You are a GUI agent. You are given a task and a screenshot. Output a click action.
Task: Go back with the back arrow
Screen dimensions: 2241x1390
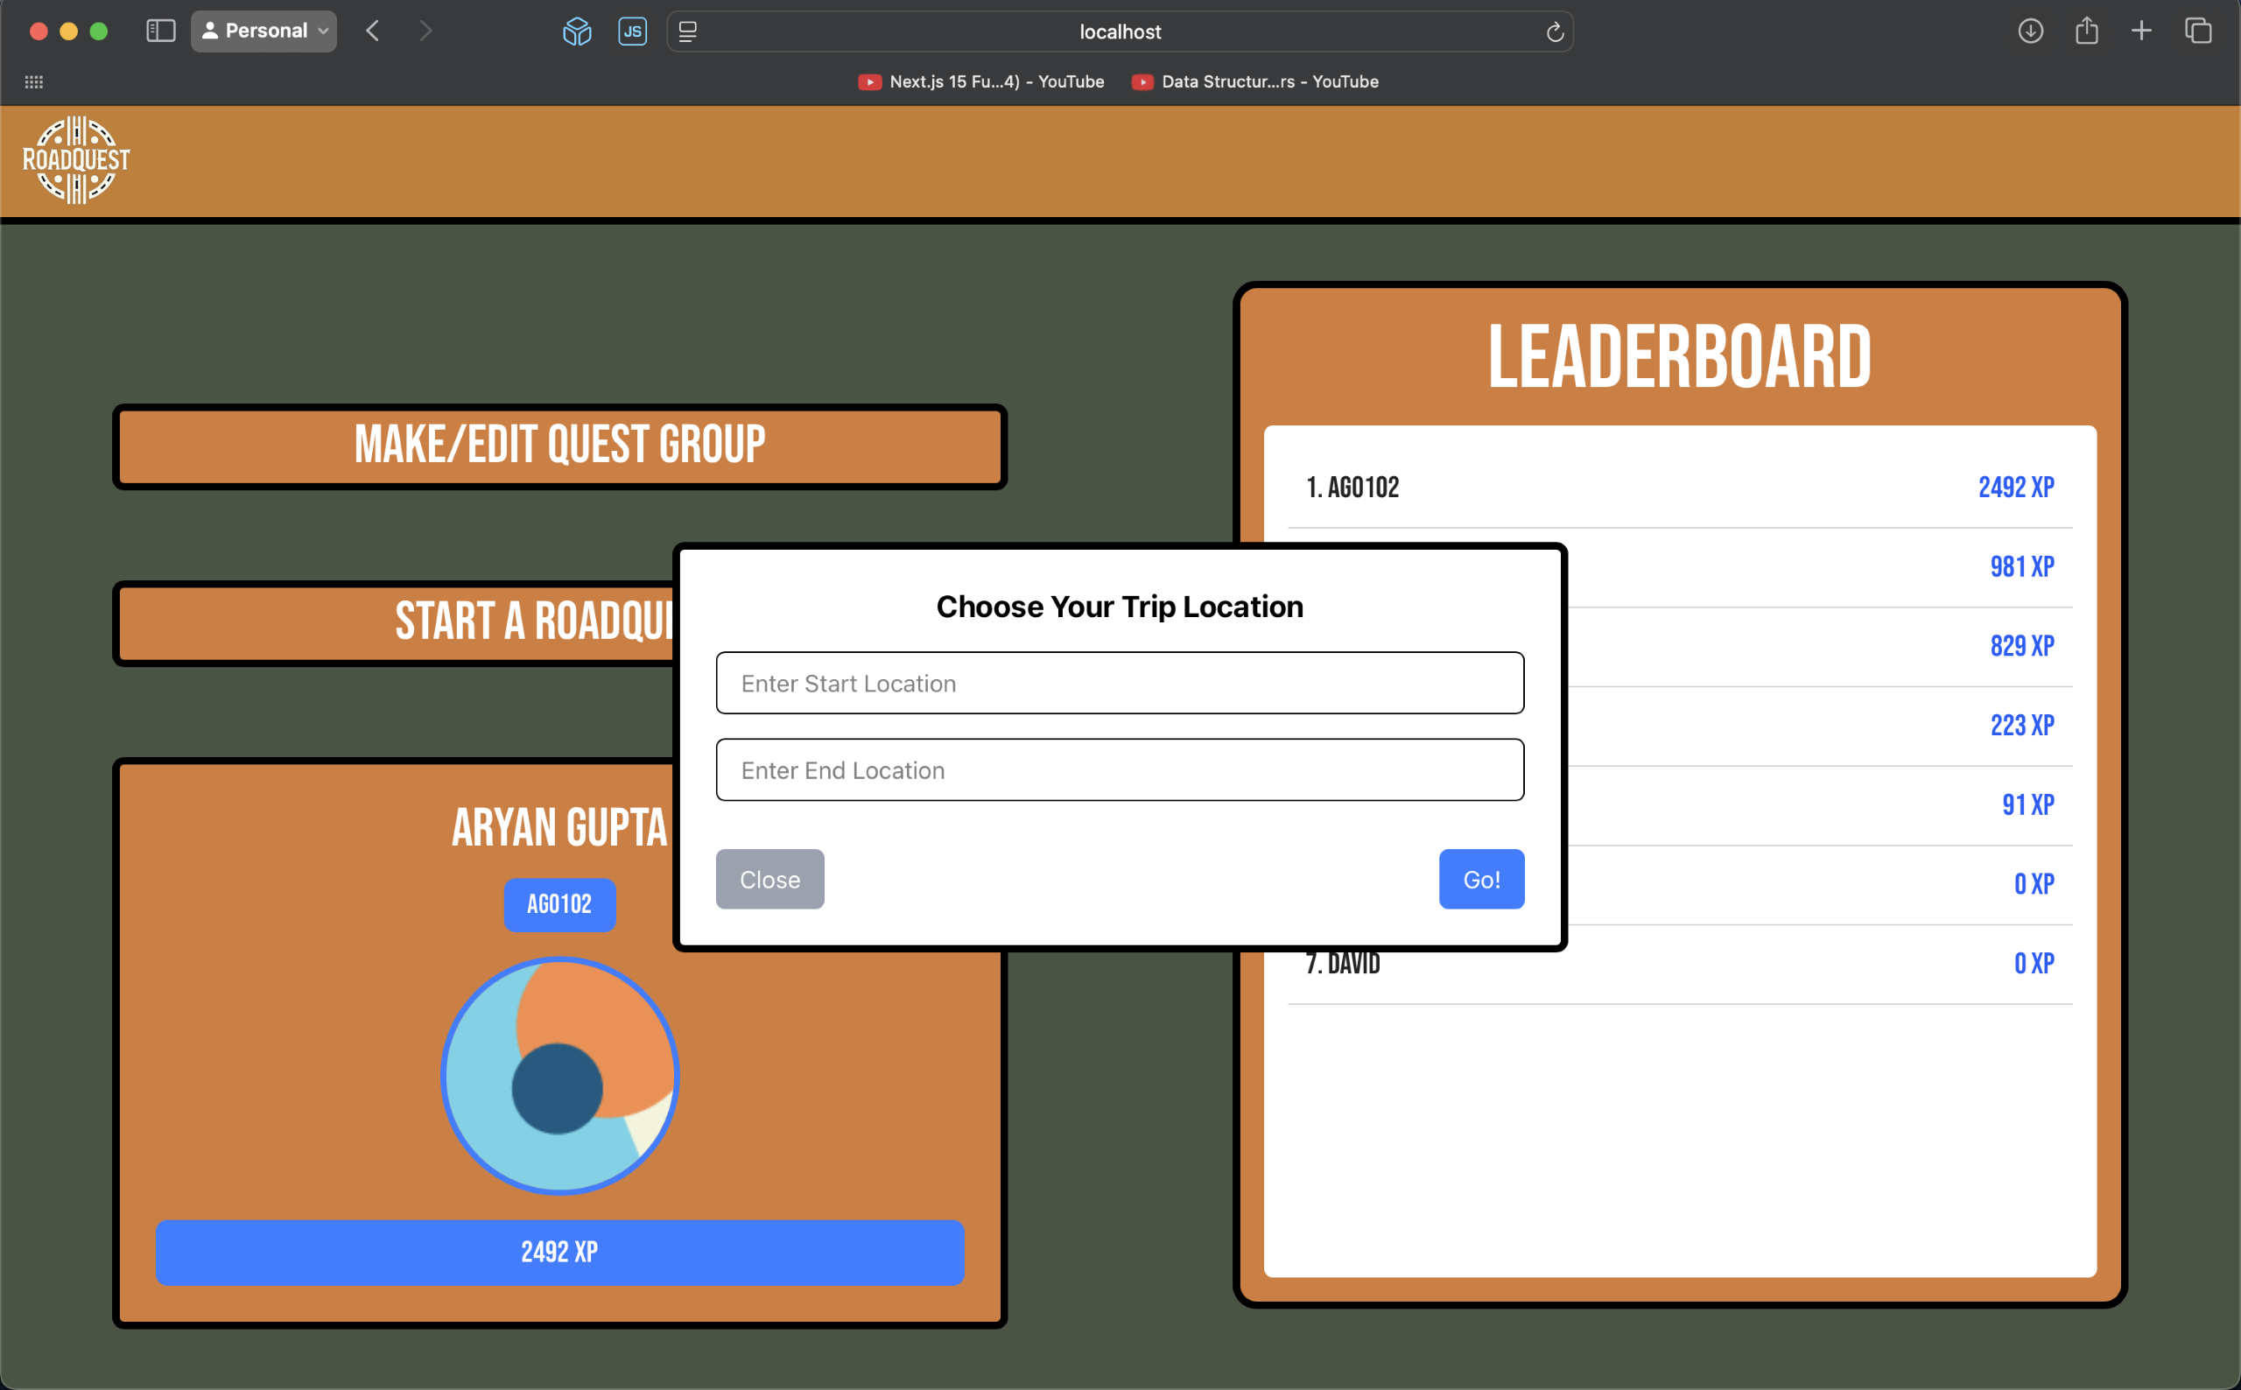click(372, 32)
